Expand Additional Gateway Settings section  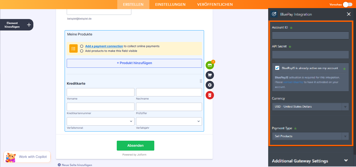[346, 160]
